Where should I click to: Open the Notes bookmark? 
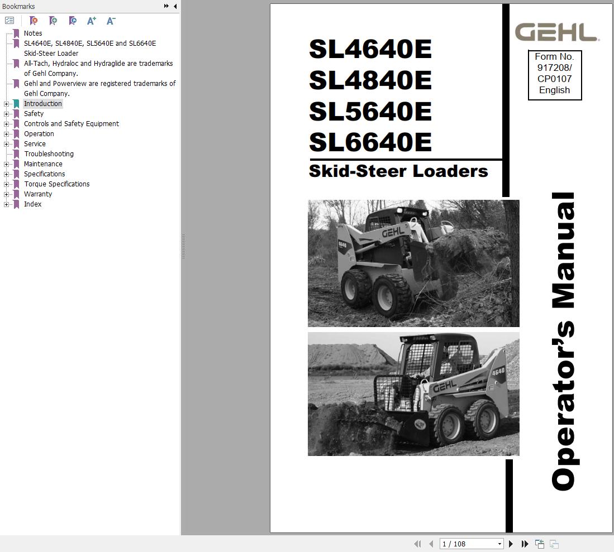(33, 33)
